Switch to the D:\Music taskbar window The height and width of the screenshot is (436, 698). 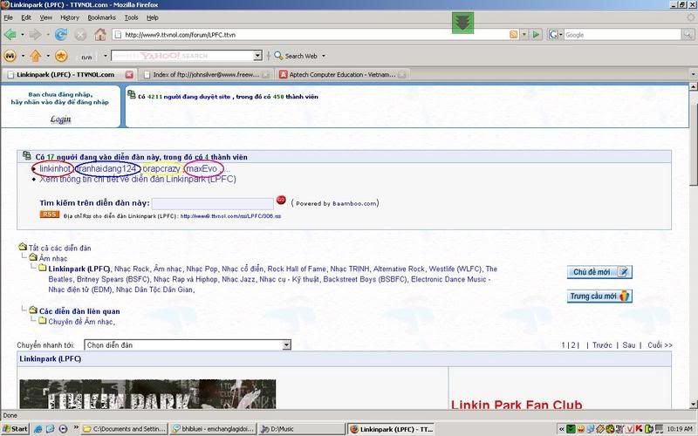tap(301, 429)
